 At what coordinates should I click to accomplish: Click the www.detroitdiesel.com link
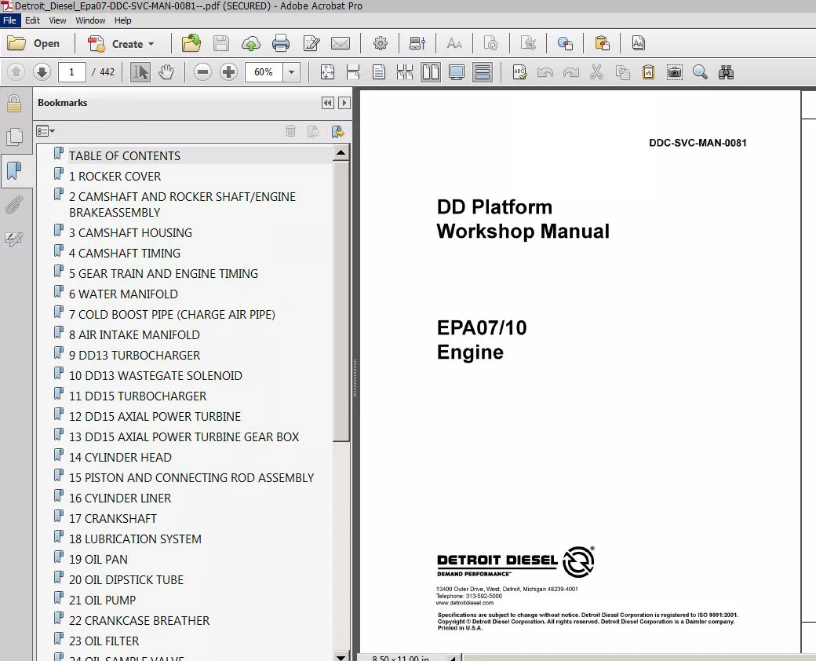pyautogui.click(x=464, y=603)
